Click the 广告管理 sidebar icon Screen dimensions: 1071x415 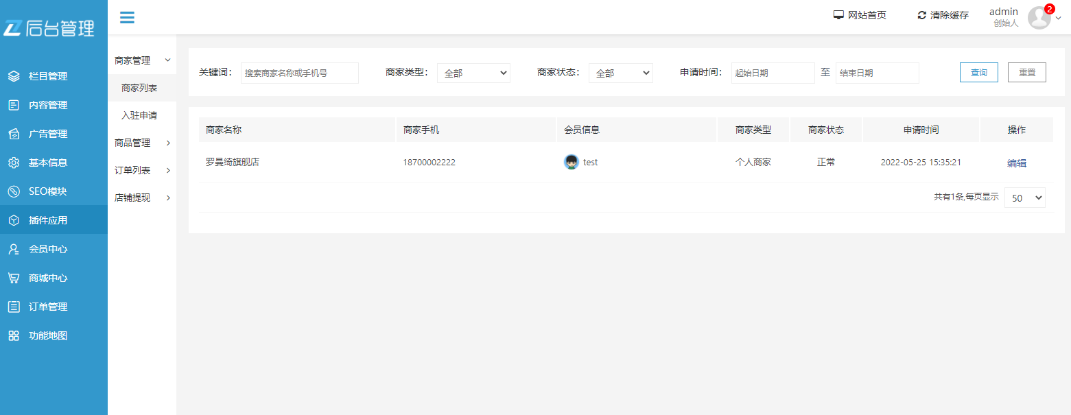[14, 134]
